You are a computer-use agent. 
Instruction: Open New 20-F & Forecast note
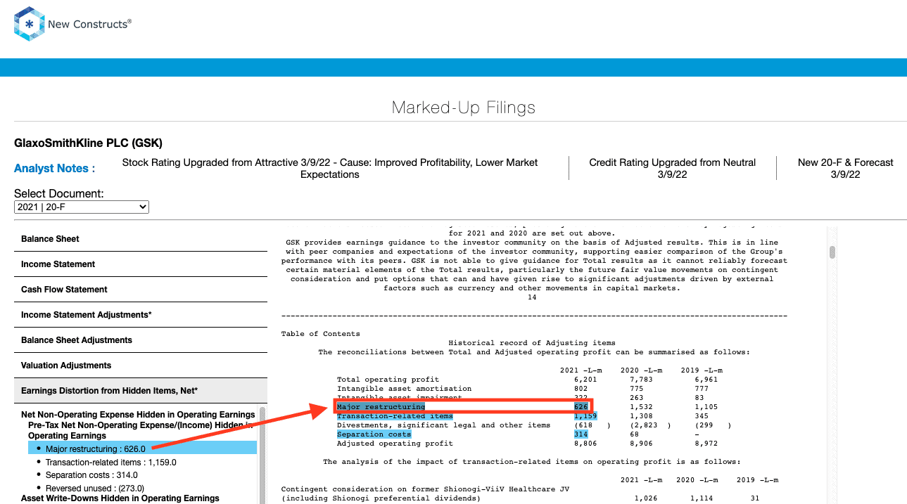click(x=845, y=168)
